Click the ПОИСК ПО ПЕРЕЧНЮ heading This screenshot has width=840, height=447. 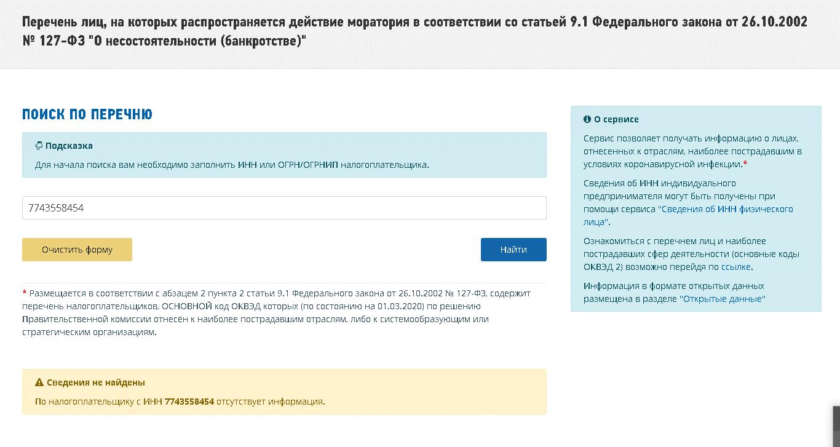pyautogui.click(x=87, y=114)
